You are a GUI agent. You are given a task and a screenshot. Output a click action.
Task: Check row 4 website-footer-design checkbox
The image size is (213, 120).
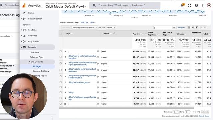tap(61, 70)
